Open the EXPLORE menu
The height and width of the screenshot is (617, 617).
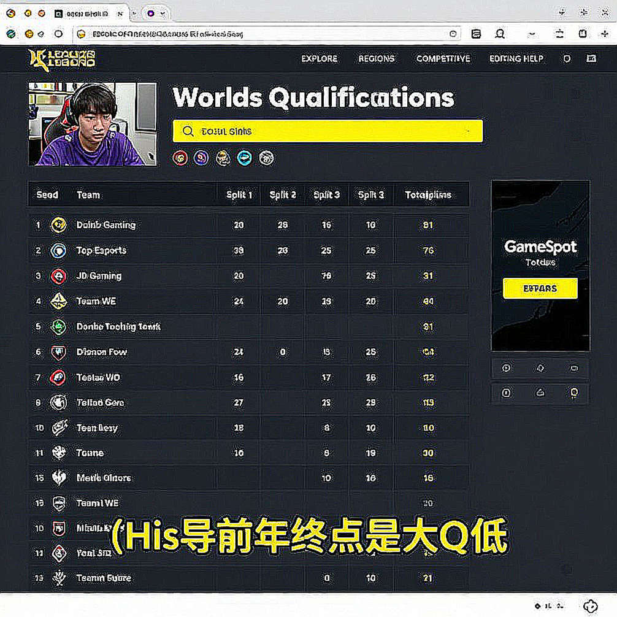(319, 59)
